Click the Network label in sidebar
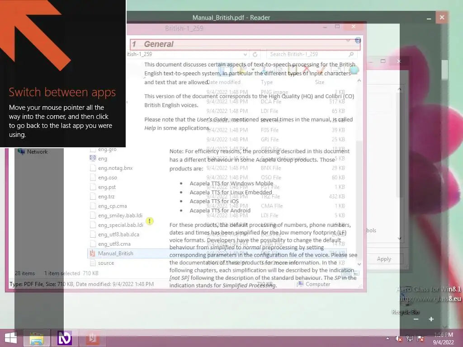463x347 pixels. (x=37, y=152)
